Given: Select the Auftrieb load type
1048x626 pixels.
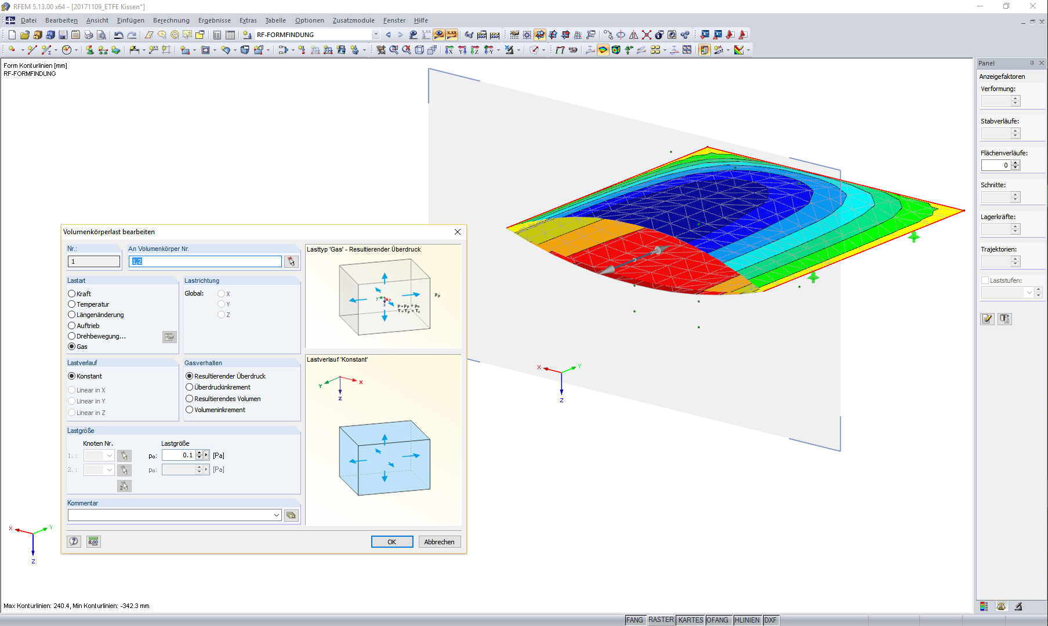Looking at the screenshot, I should point(84,326).
